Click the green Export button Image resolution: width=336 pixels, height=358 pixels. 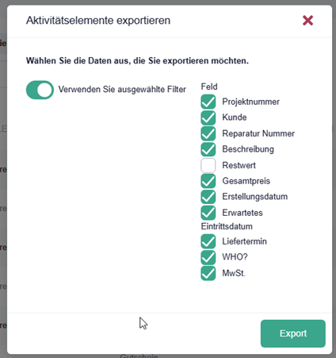(293, 333)
